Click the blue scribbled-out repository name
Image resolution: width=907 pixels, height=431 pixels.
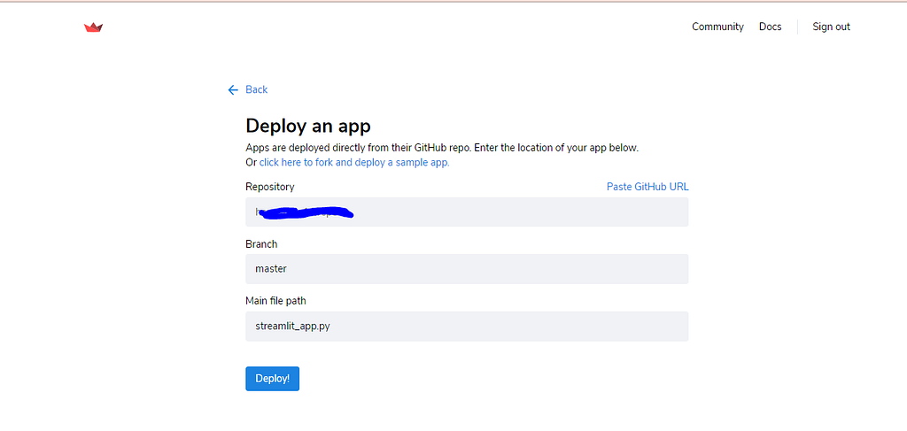(306, 212)
